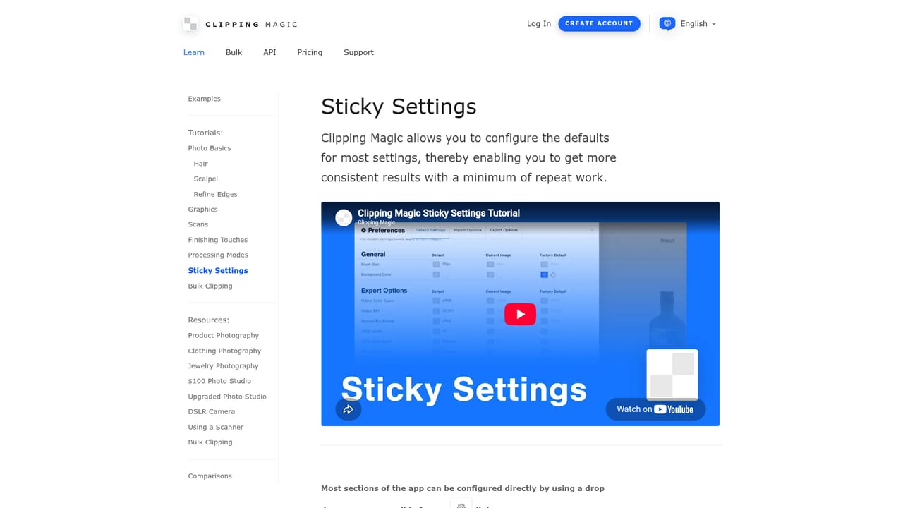This screenshot has width=903, height=508.
Task: Click Watch on YouTube button
Action: tap(655, 409)
